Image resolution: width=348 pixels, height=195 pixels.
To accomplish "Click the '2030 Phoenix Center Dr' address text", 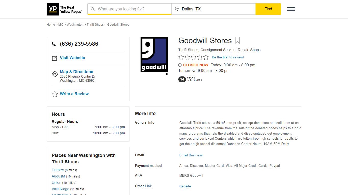I will (78, 76).
